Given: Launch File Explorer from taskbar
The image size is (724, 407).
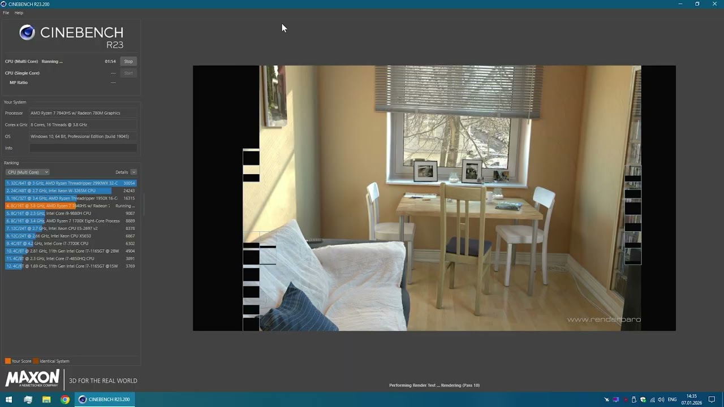Looking at the screenshot, I should tap(46, 400).
